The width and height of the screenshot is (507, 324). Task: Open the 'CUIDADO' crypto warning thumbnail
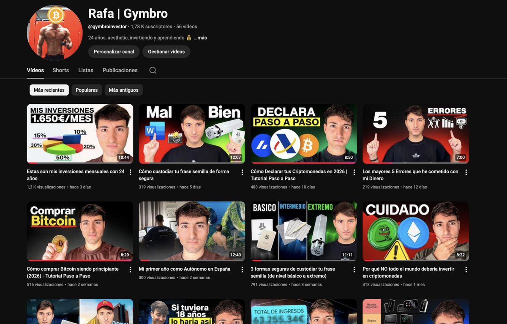coord(416,231)
